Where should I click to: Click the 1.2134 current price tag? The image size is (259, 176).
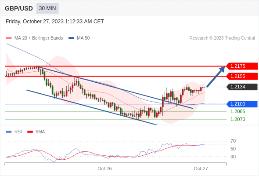[242, 87]
